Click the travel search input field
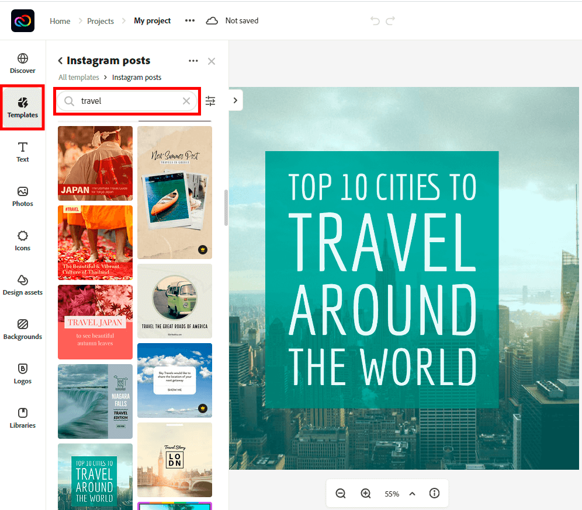Viewport: 582px width, 510px height. point(127,101)
